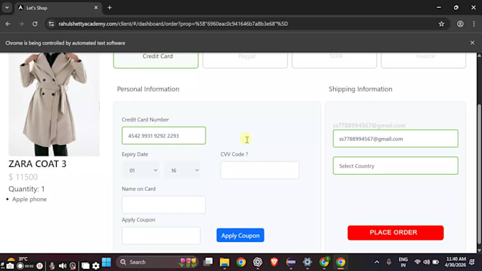
Task: Click the shipping email input field
Action: 396,139
